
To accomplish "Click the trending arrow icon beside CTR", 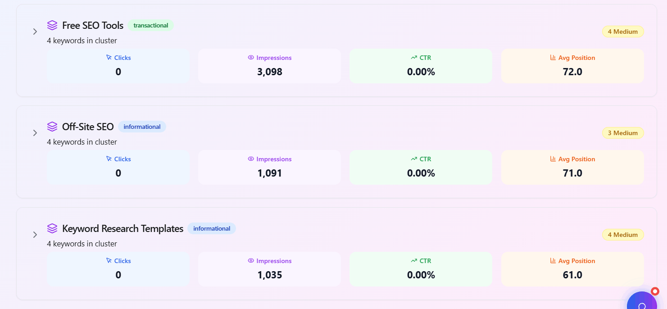I will [x=413, y=57].
